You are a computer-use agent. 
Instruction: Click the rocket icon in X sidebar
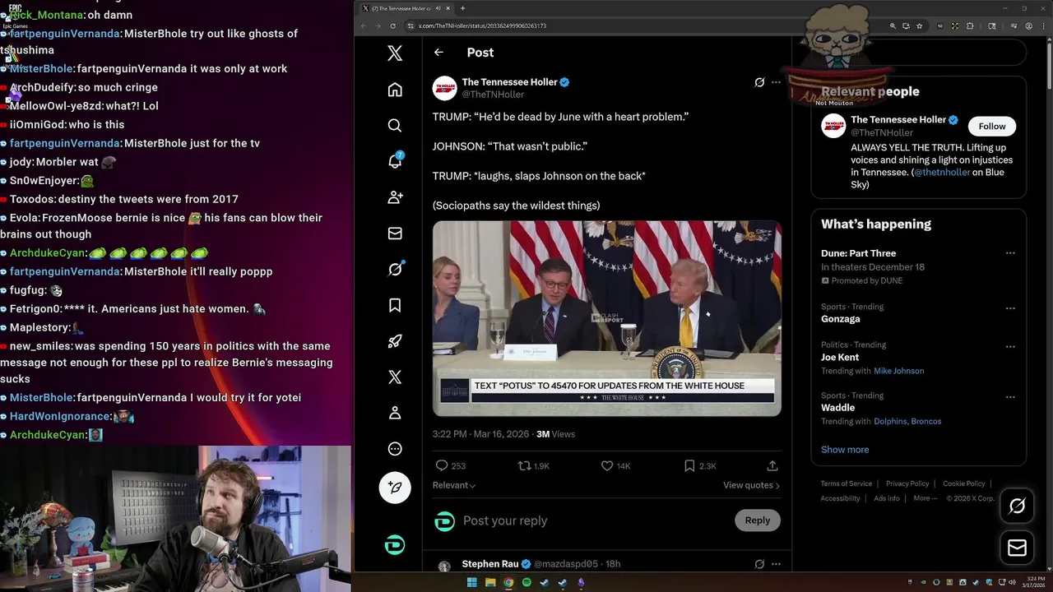[x=395, y=341]
